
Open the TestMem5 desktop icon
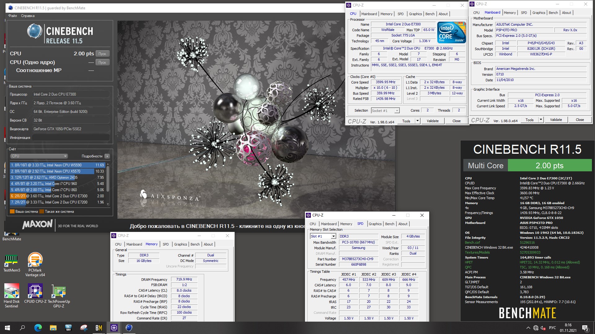(12, 263)
